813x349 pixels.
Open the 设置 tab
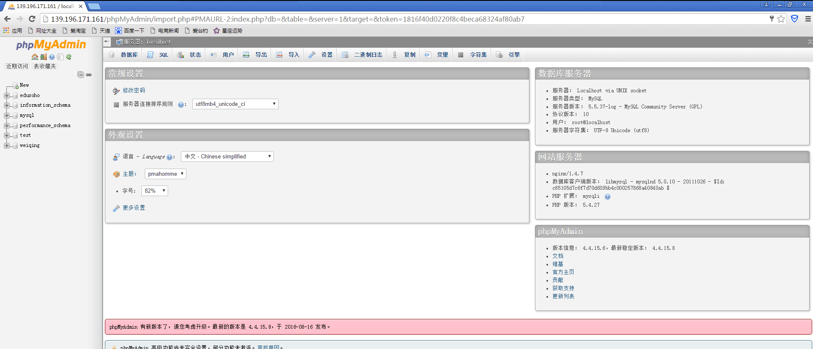tap(321, 55)
